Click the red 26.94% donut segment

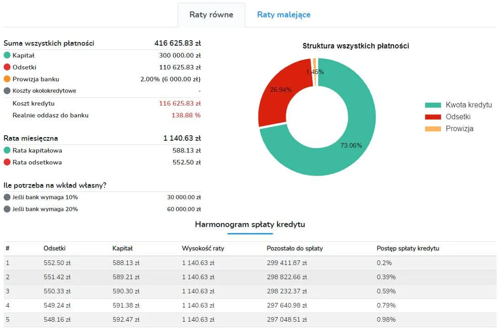[x=278, y=96]
